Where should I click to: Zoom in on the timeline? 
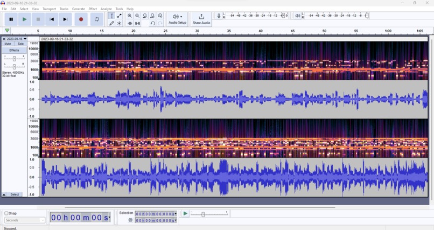tap(130, 16)
